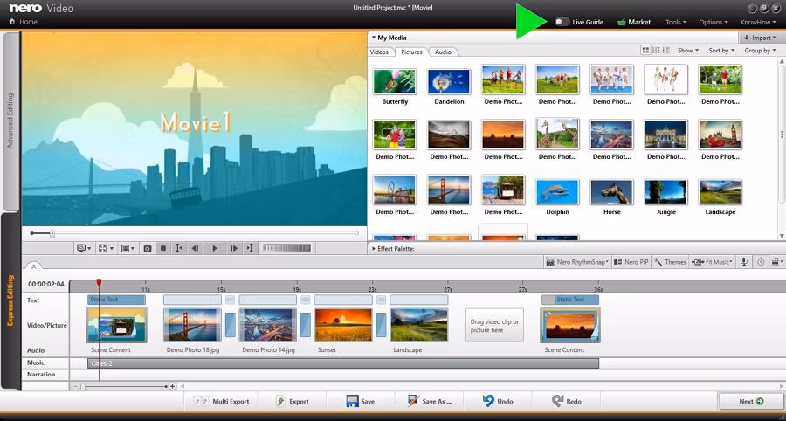Switch to the Advanced Editing side tab

click(x=10, y=121)
